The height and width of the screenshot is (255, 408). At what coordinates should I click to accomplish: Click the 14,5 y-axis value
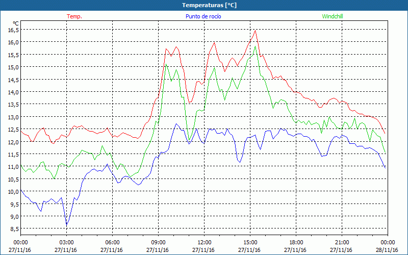pos(14,80)
